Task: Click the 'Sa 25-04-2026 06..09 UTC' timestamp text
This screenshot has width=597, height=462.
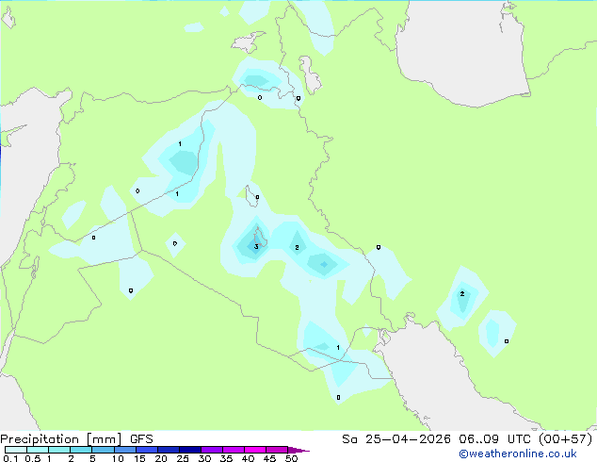Action: [437, 439]
